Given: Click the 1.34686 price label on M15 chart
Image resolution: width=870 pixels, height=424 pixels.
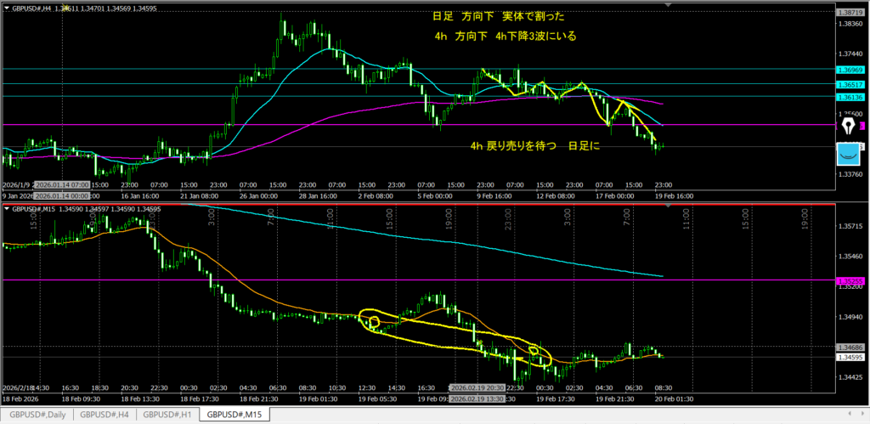Looking at the screenshot, I should (850, 348).
